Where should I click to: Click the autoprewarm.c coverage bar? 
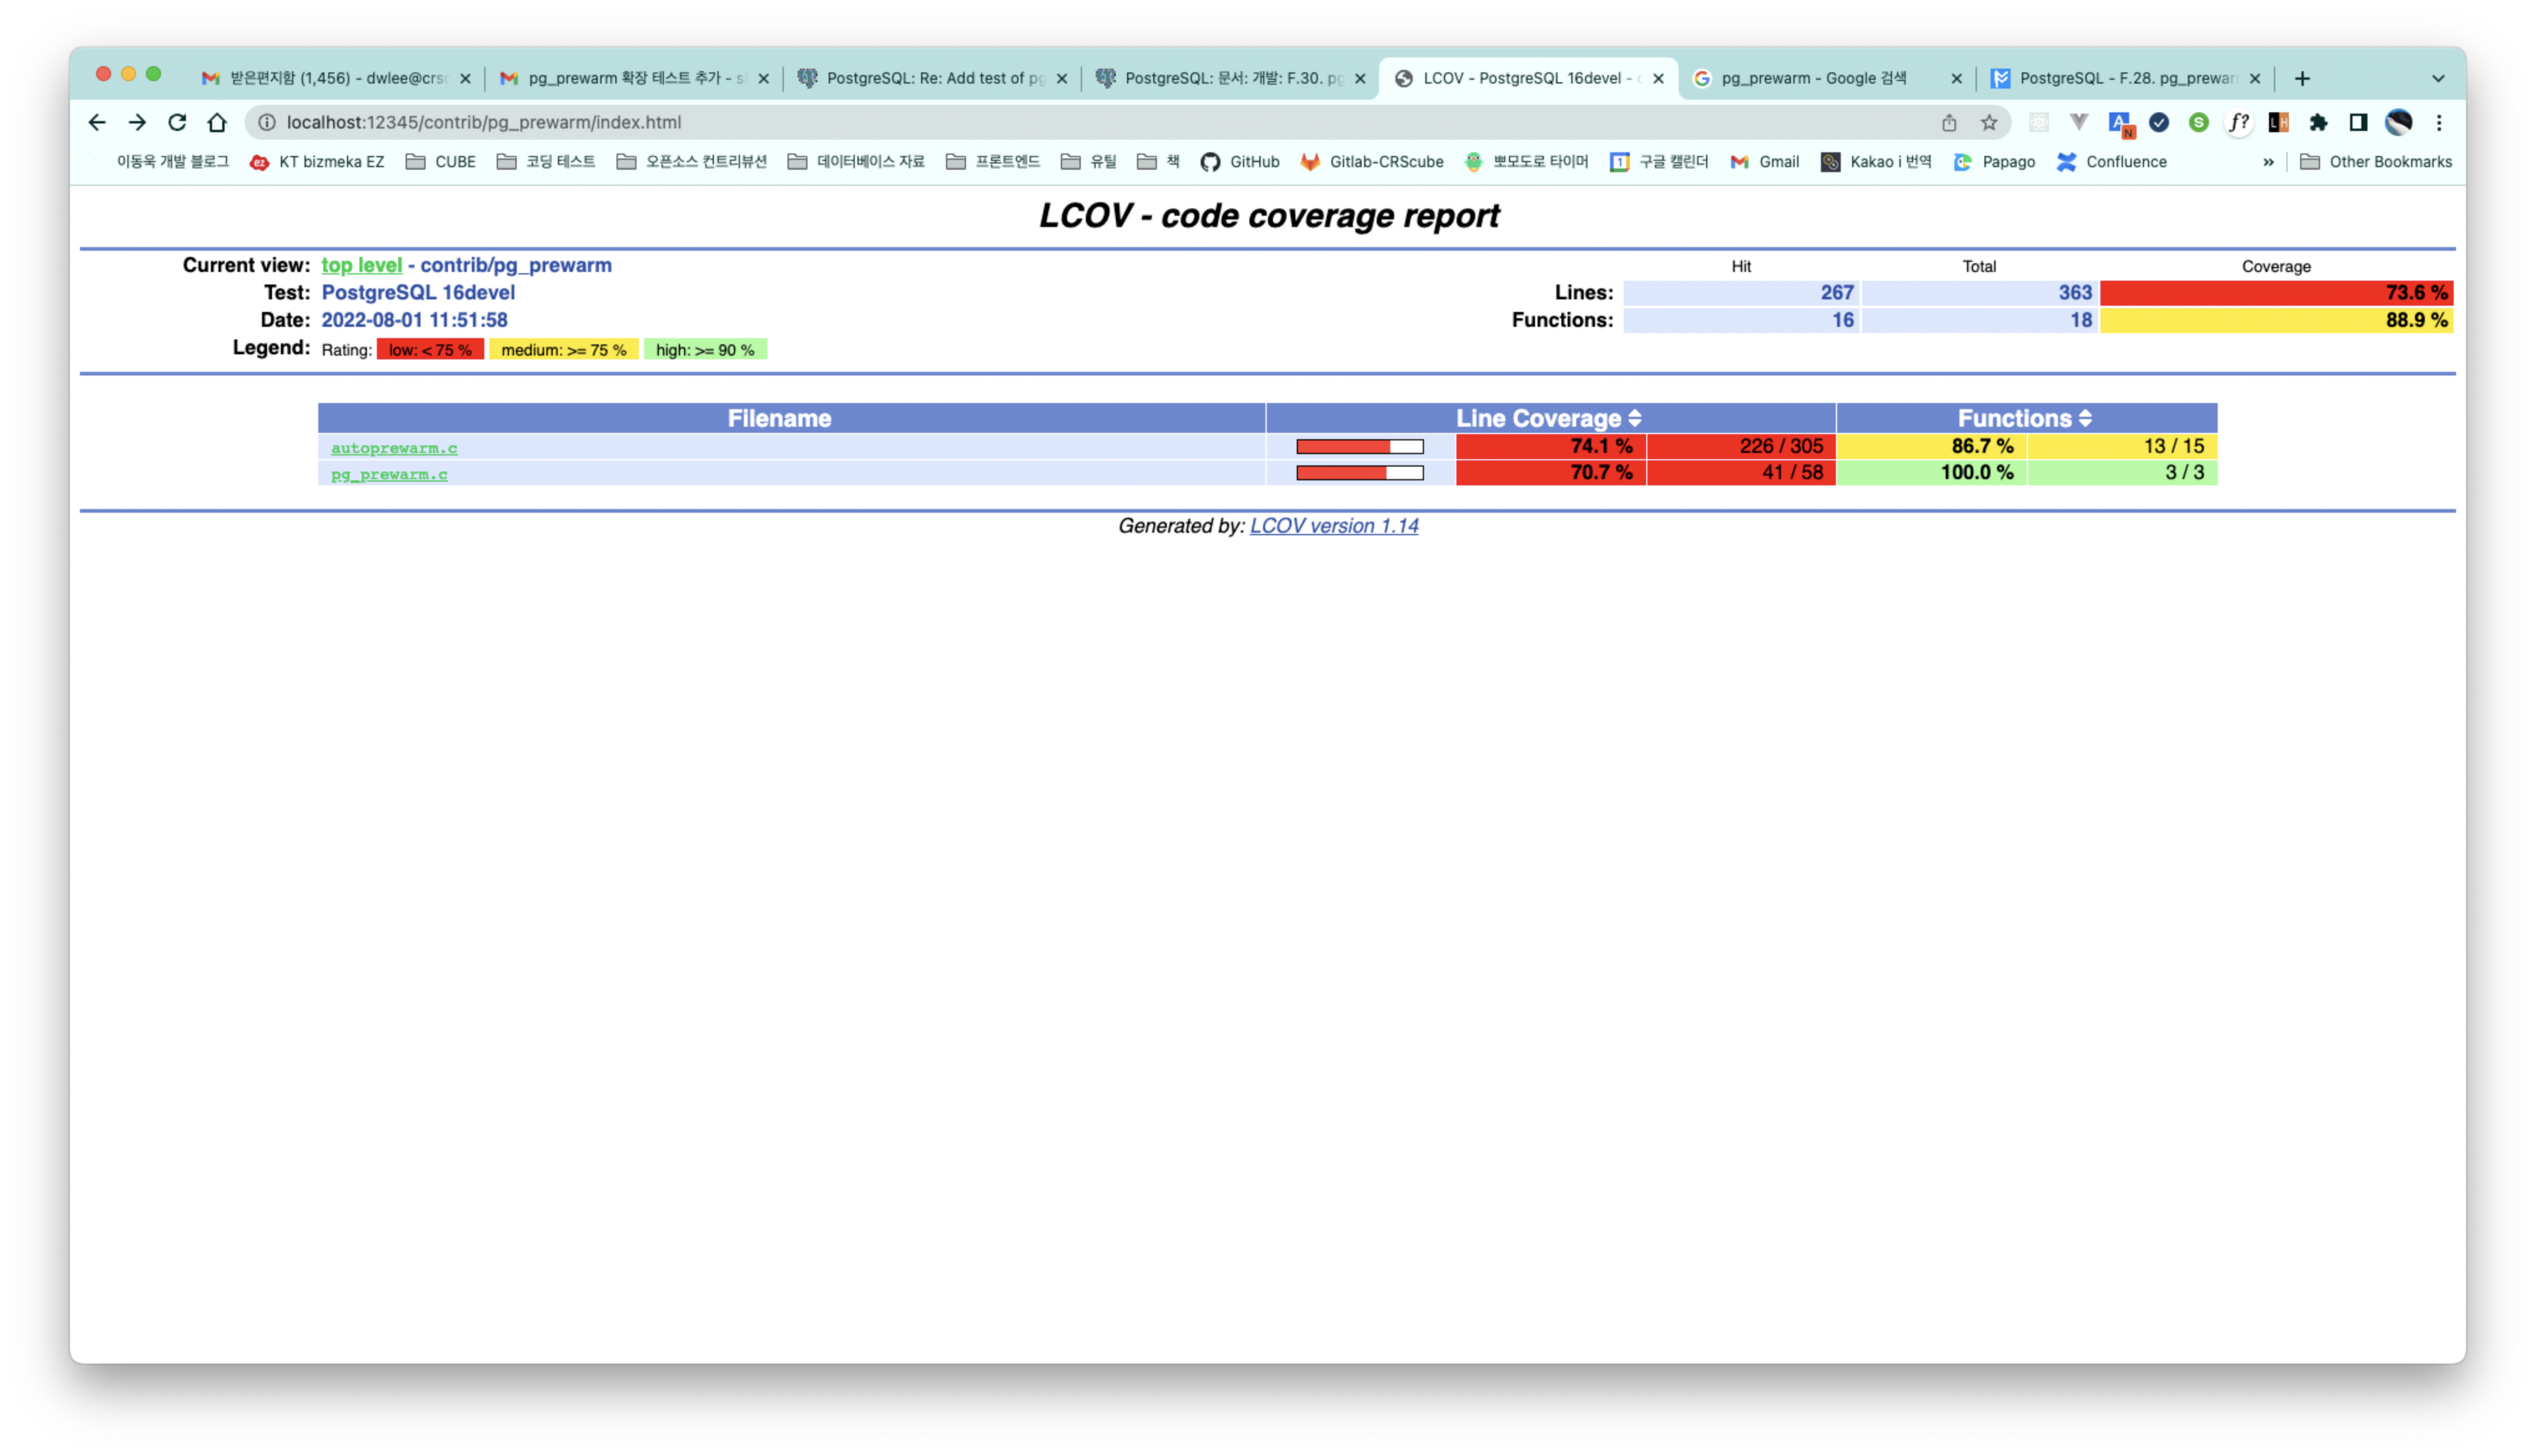pyautogui.click(x=1359, y=447)
